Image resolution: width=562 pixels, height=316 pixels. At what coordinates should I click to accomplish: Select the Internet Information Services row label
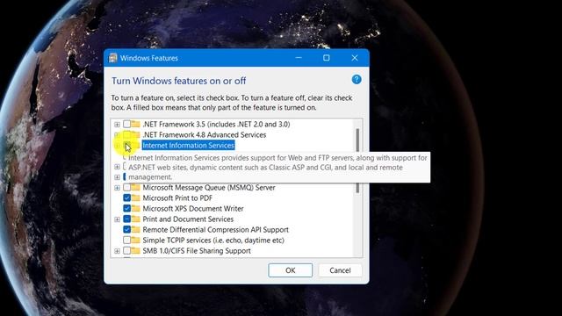(x=188, y=145)
